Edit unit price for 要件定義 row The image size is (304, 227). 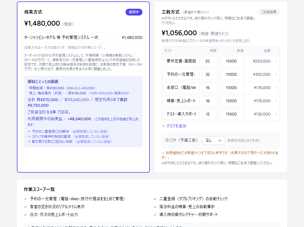tap(232, 61)
